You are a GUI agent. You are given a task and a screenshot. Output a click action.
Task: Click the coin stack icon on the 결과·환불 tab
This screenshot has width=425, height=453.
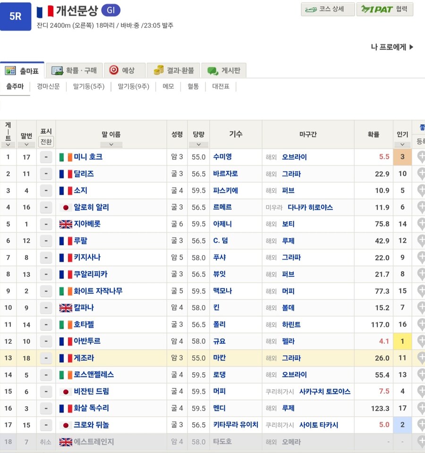pos(160,69)
